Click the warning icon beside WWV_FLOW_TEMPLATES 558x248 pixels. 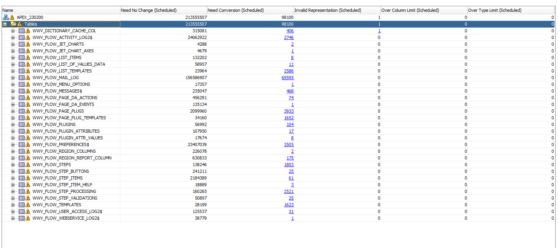click(28, 205)
